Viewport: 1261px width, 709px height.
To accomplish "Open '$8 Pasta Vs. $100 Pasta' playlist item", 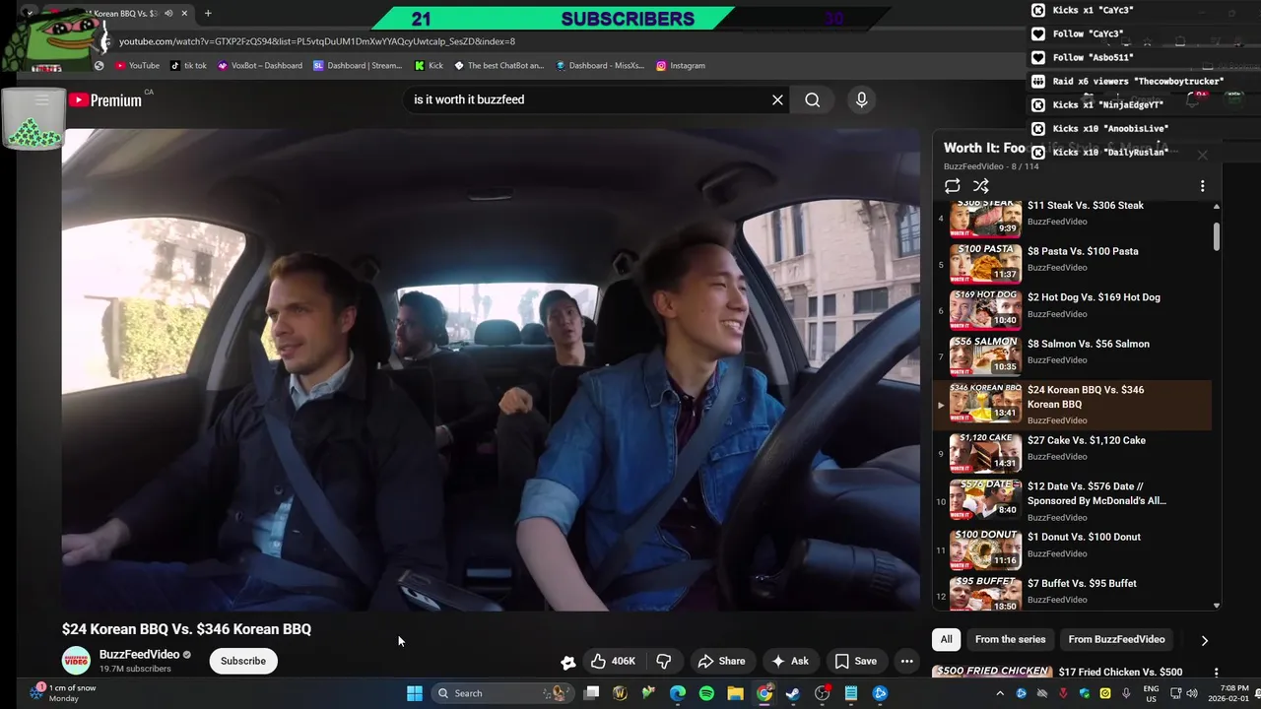I will (1072, 263).
